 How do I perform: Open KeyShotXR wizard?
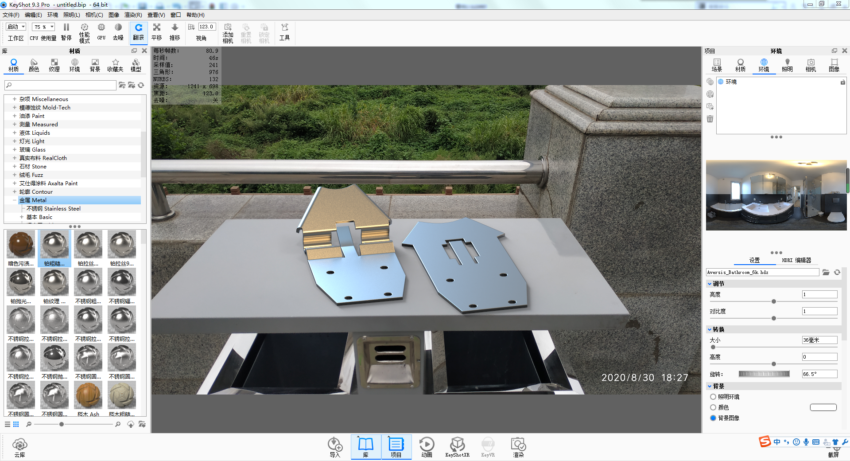[x=457, y=447]
